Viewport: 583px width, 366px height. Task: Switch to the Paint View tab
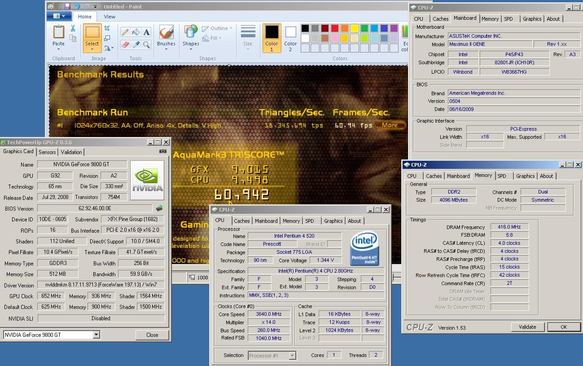(x=110, y=17)
